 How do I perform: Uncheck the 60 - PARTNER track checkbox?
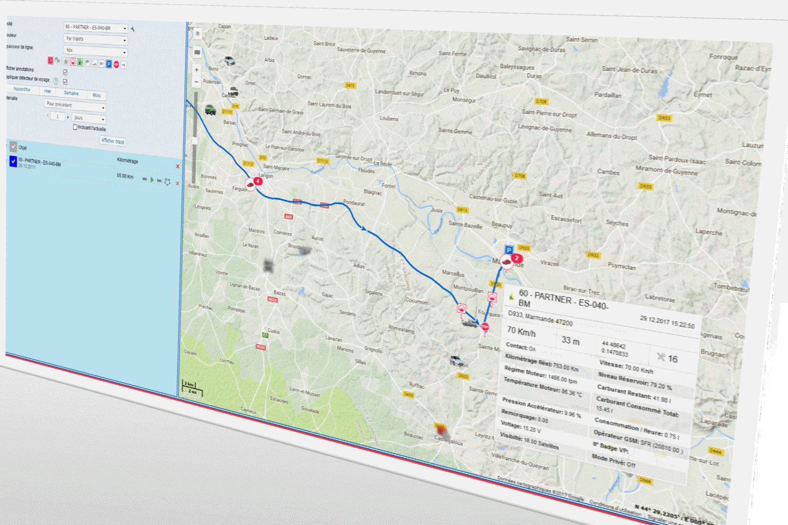[13, 162]
